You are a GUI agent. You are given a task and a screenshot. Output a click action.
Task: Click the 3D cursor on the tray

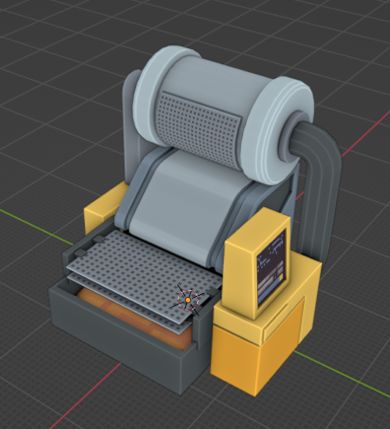coord(188,300)
